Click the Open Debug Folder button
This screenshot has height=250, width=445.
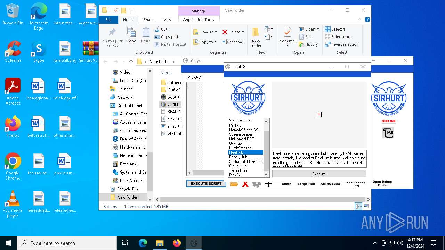click(382, 183)
